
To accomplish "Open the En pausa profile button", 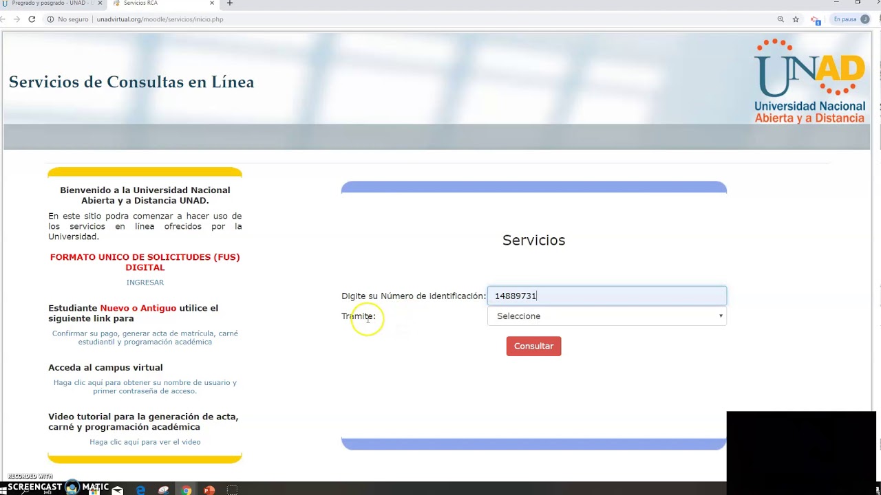I will (851, 19).
